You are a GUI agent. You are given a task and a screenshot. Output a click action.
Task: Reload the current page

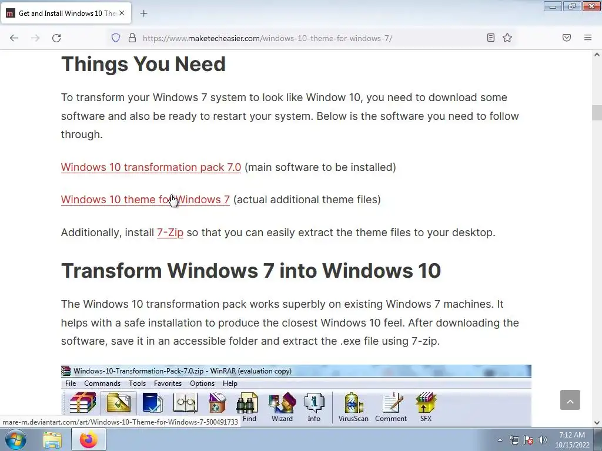click(56, 38)
